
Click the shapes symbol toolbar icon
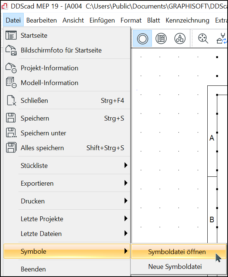coord(180,38)
